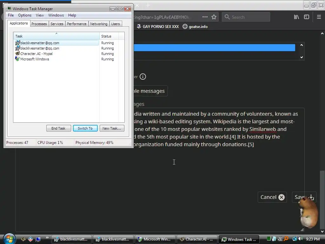Click the Windows Start orb

coord(10,239)
